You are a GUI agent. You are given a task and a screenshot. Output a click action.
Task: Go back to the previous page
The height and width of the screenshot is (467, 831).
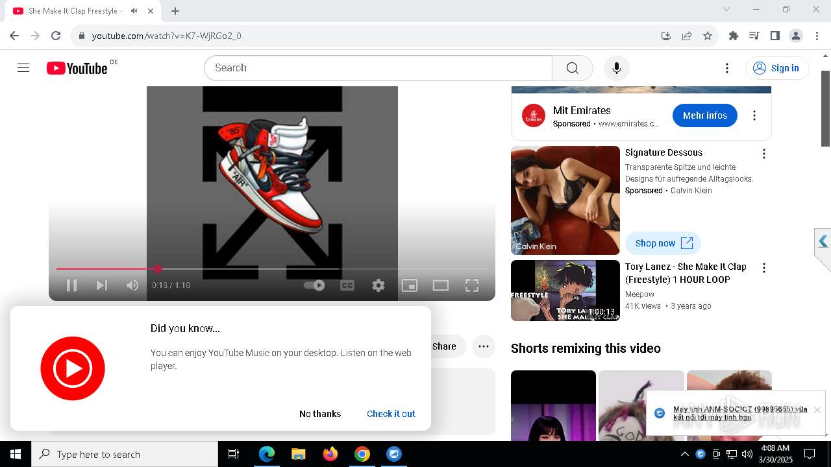[x=14, y=36]
